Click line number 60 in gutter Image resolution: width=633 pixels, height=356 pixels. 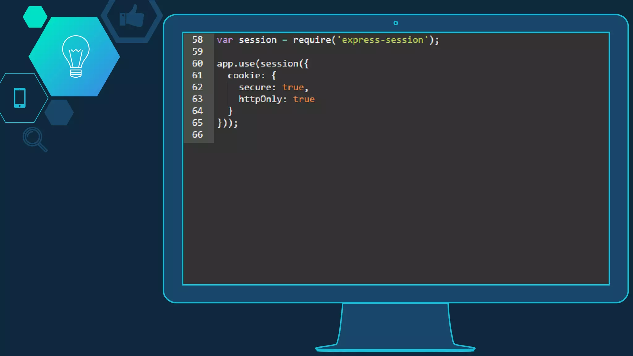click(x=198, y=64)
